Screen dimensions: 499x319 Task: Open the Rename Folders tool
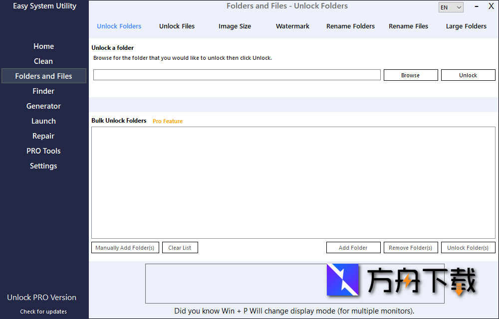tap(350, 26)
